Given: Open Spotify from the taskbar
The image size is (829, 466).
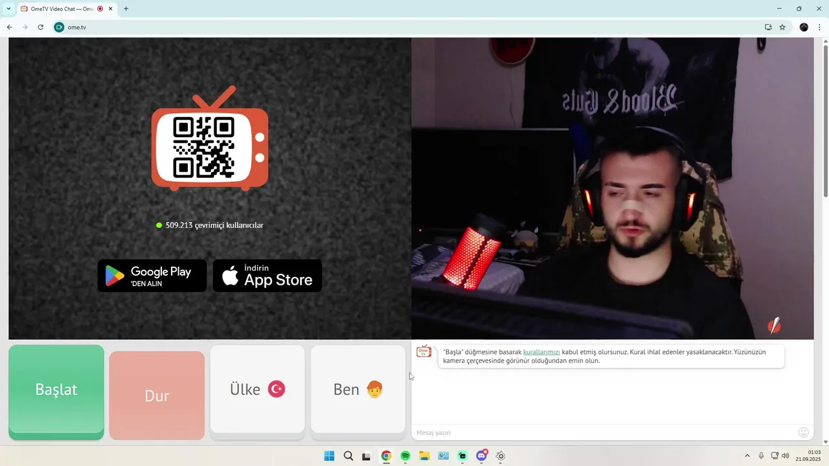Looking at the screenshot, I should click(405, 456).
